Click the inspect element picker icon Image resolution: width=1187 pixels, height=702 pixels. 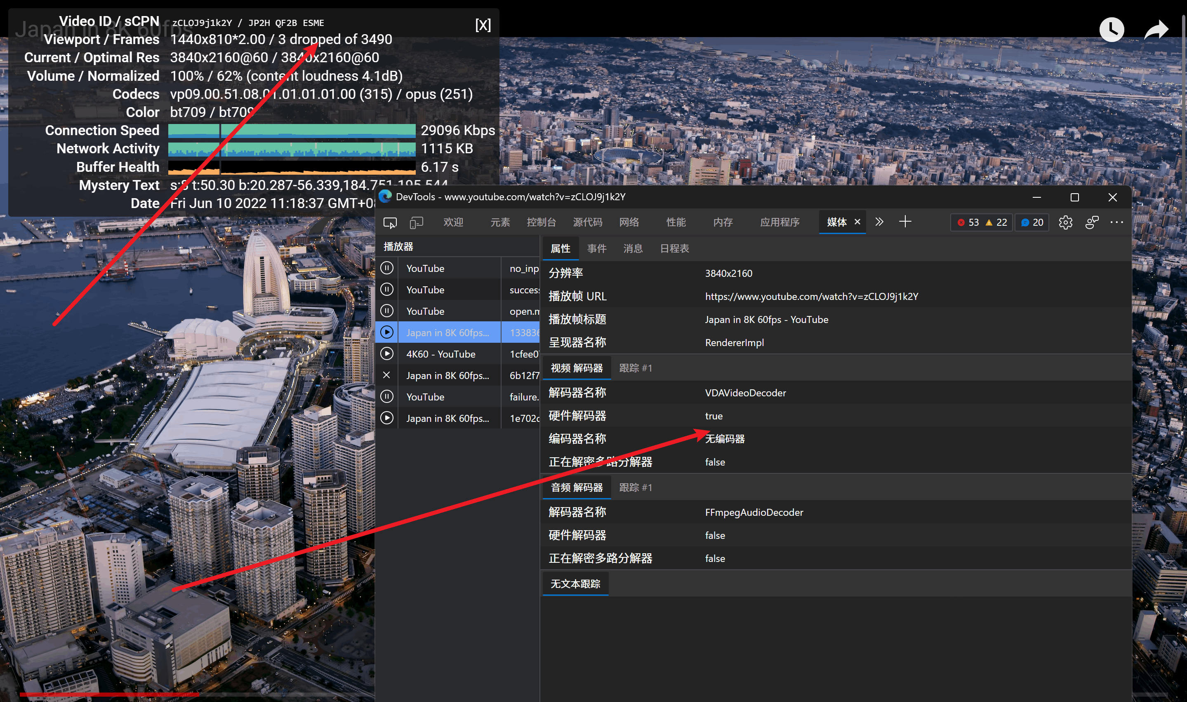[x=390, y=222]
